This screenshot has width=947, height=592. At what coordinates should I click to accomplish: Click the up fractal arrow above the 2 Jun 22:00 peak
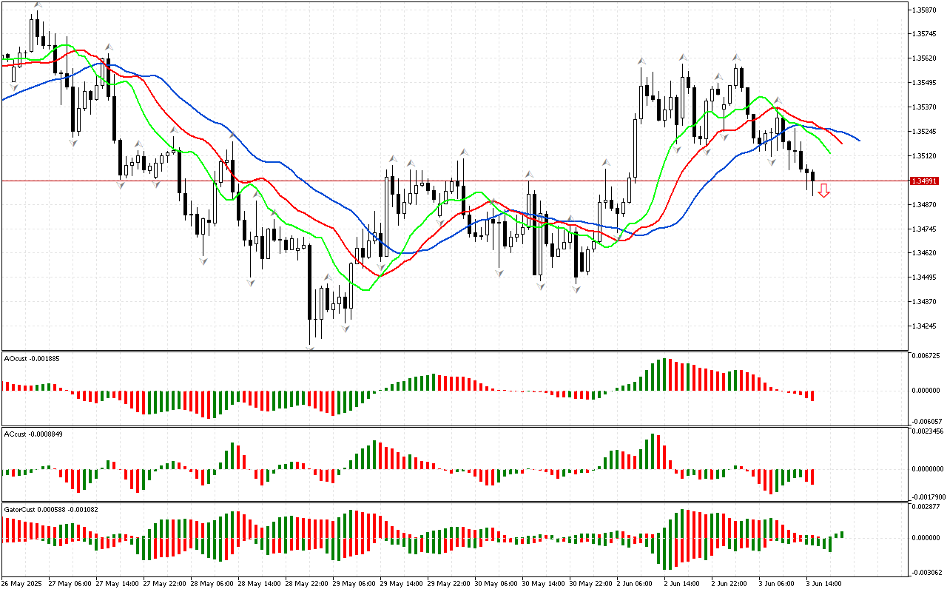(737, 57)
